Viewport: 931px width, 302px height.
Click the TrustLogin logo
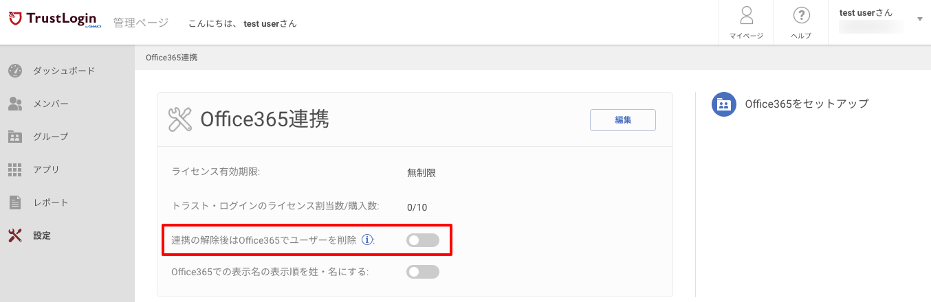tap(55, 21)
